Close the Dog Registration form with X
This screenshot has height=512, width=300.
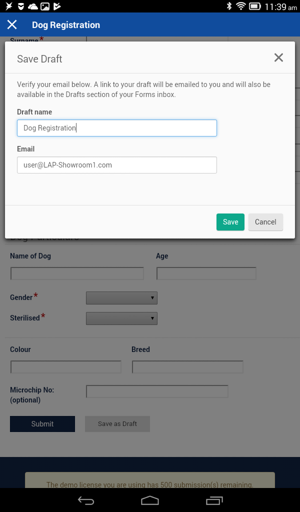(x=12, y=25)
